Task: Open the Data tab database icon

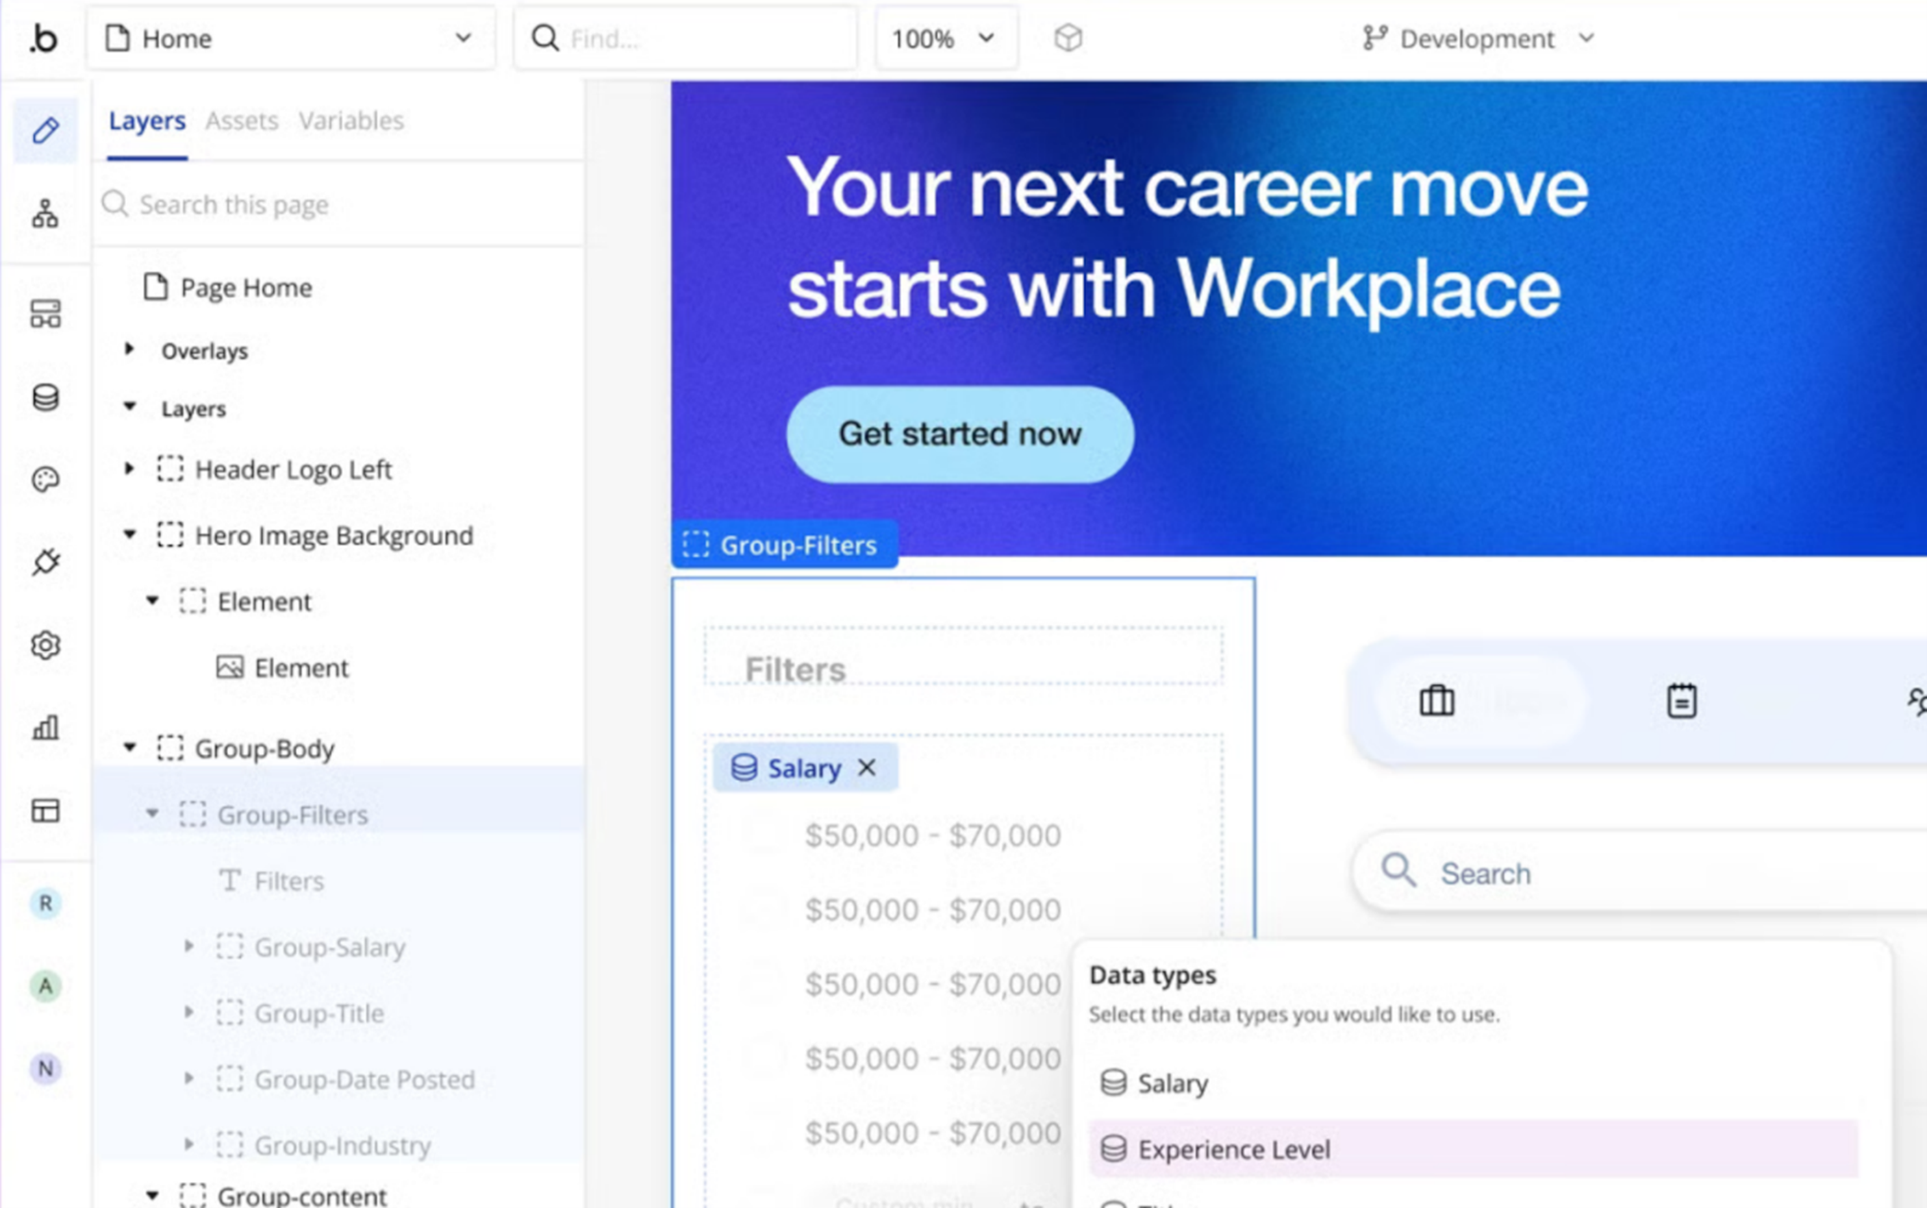Action: click(45, 397)
